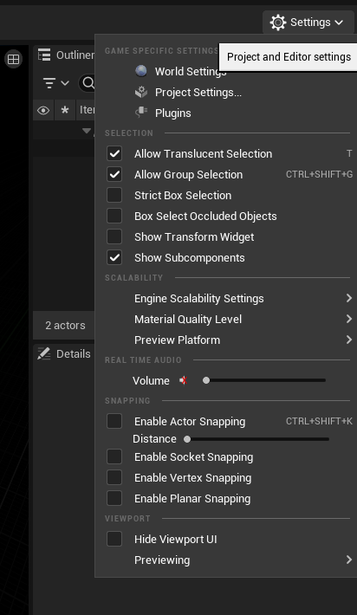Screen dimensions: 357x615
Task: Expand Material Quality Level submenu
Action: click(225, 320)
